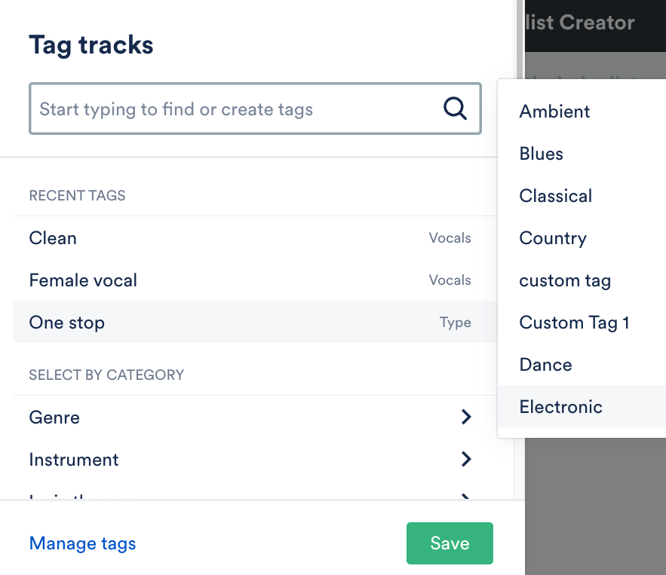Viewport: 666px width, 575px height.
Task: Focus the tag search input field
Action: (234, 109)
